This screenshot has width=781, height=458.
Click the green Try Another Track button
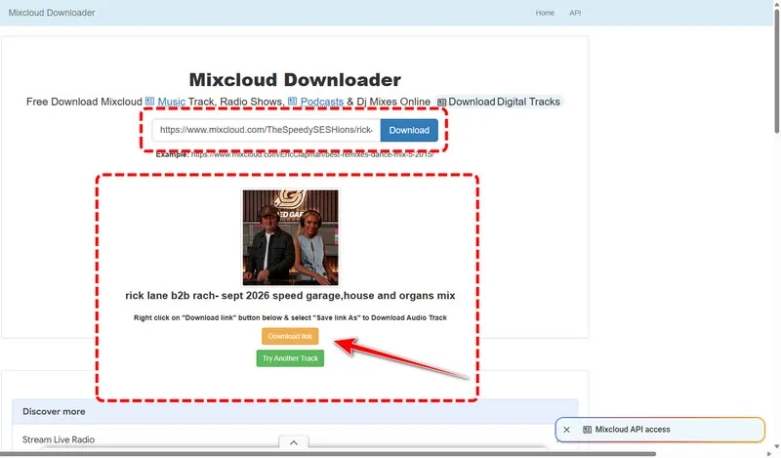[x=290, y=358]
